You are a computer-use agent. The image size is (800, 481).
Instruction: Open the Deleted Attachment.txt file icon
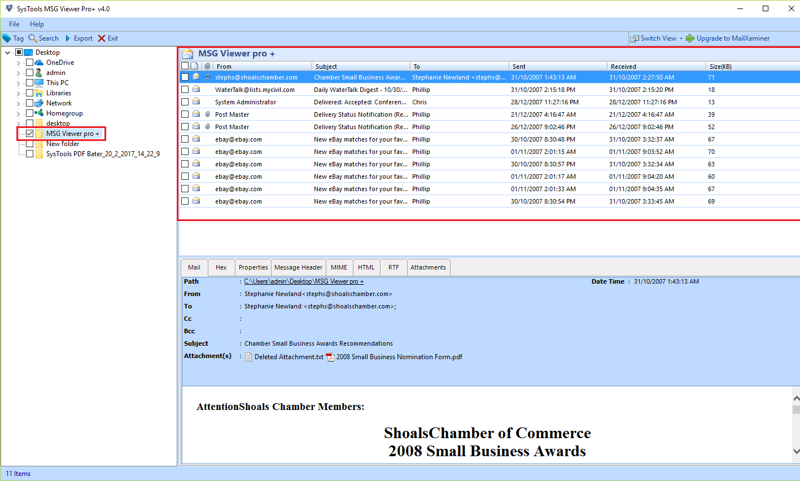pyautogui.click(x=248, y=357)
